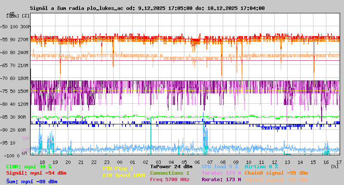Click hour label 01 on time axis

tap(132, 162)
